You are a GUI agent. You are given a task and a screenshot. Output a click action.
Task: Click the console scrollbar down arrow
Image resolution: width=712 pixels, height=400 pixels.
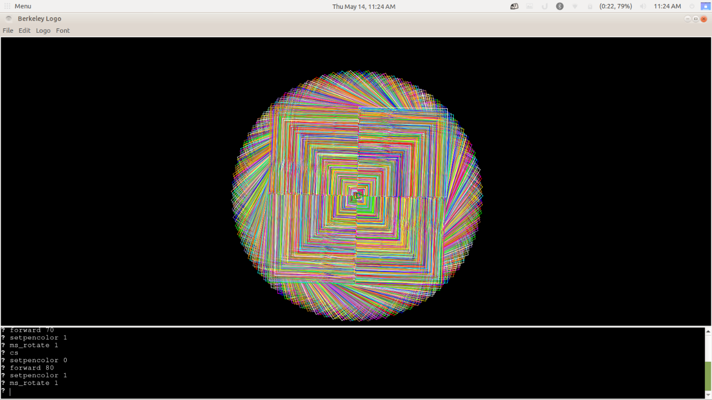click(x=708, y=394)
